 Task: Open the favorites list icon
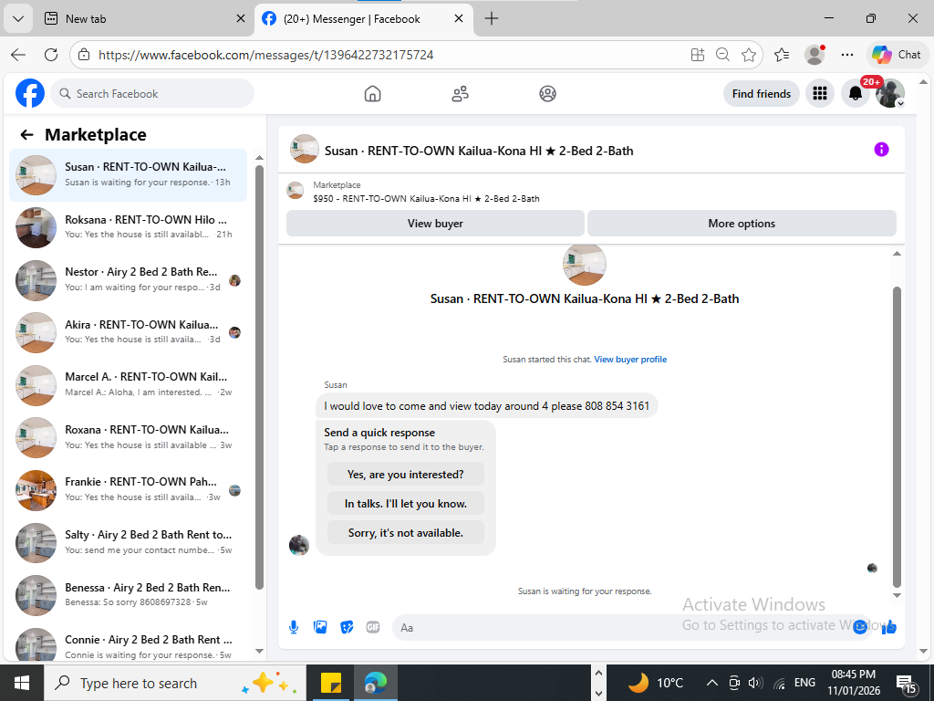coord(782,55)
